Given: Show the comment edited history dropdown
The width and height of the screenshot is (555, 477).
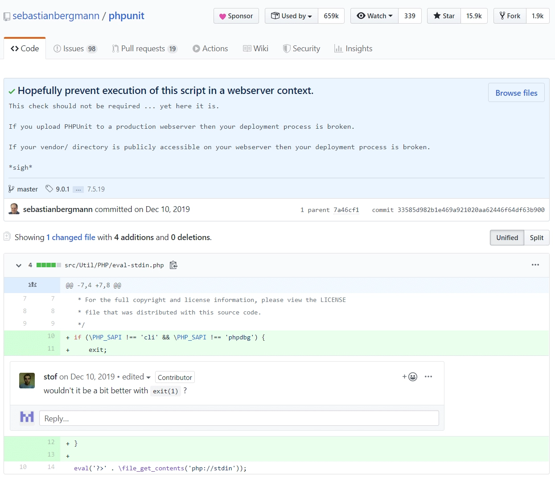Looking at the screenshot, I should pos(136,377).
